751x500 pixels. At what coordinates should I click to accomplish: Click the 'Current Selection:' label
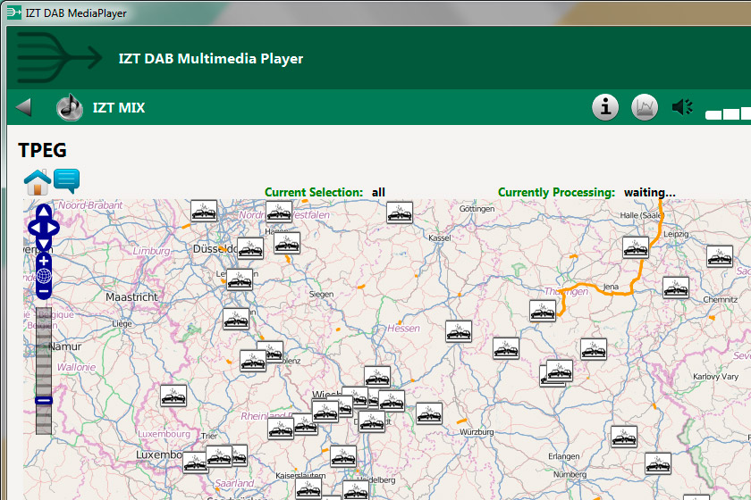pyautogui.click(x=314, y=192)
